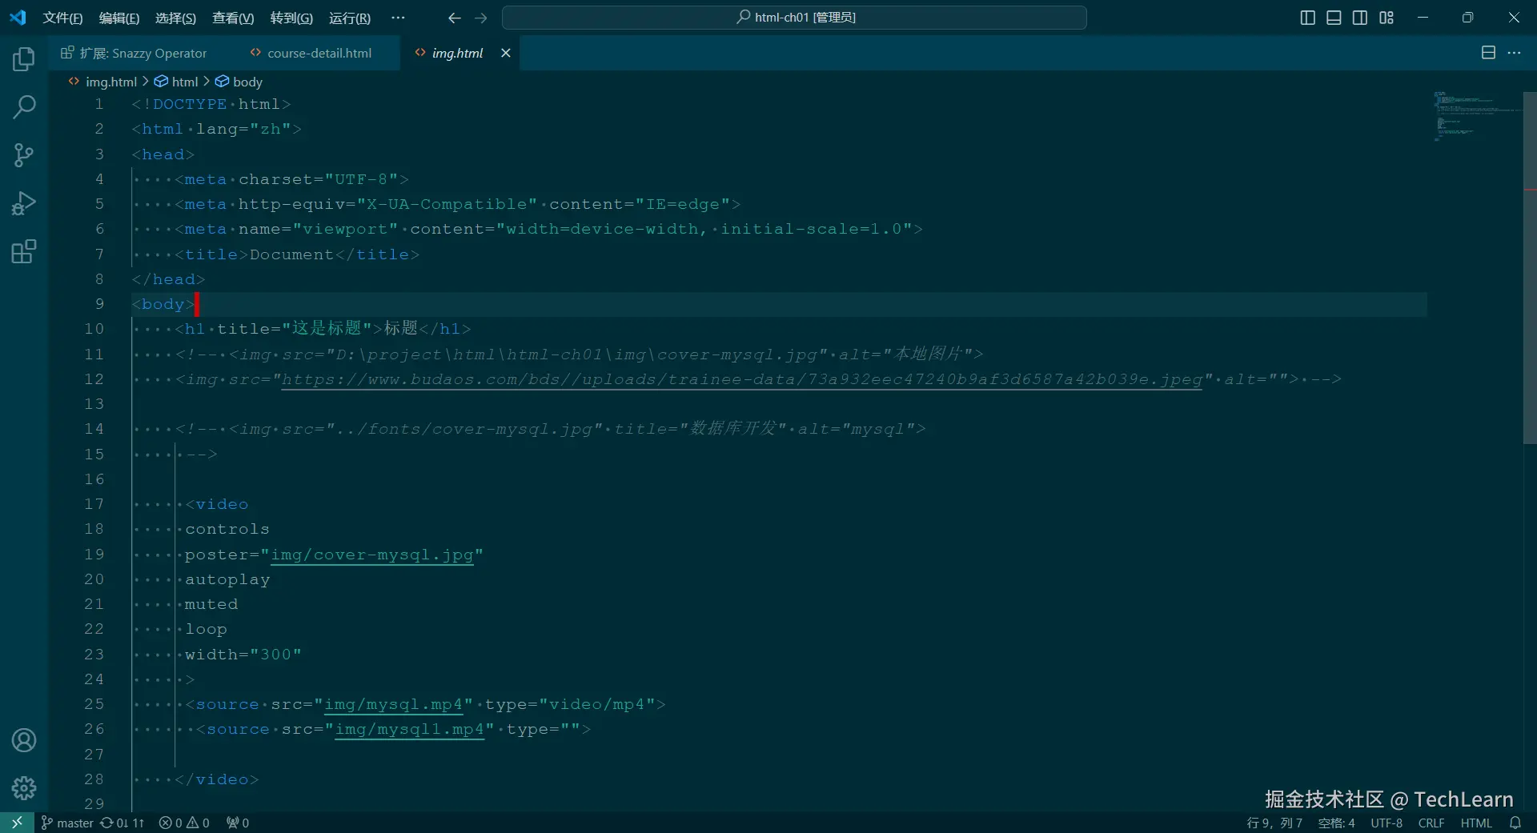
Task: Open the 查看(V) menu
Action: click(233, 18)
